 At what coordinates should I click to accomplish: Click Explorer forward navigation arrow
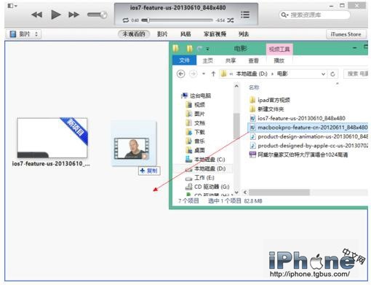[193, 74]
